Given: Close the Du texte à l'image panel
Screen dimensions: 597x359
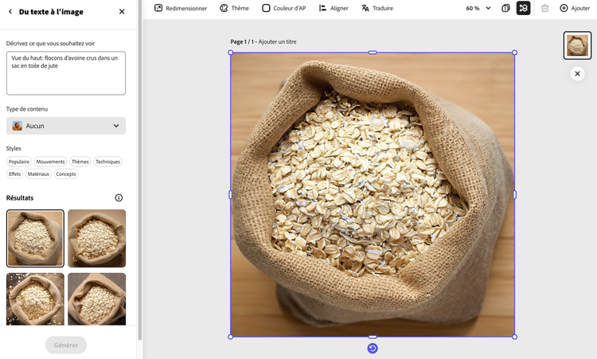Looking at the screenshot, I should pos(122,12).
